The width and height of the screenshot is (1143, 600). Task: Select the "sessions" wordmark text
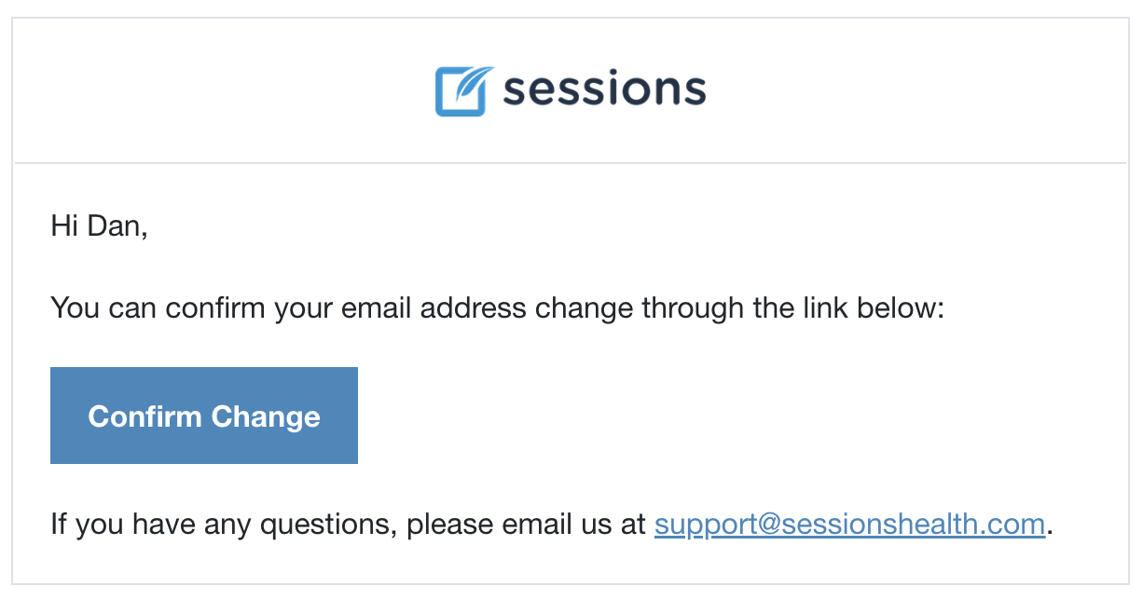(x=604, y=89)
